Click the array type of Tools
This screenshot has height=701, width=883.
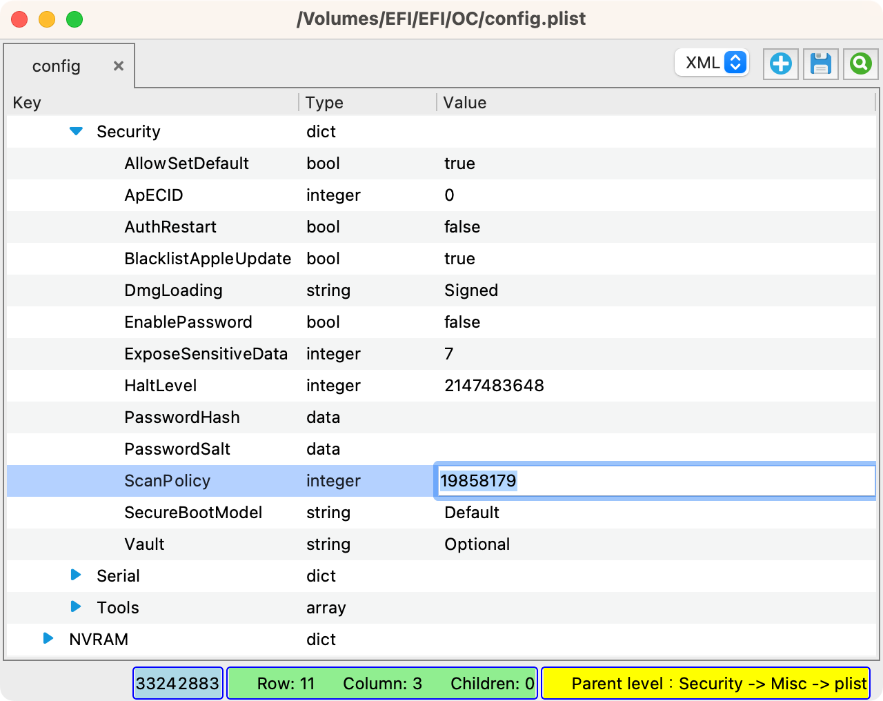coord(326,608)
